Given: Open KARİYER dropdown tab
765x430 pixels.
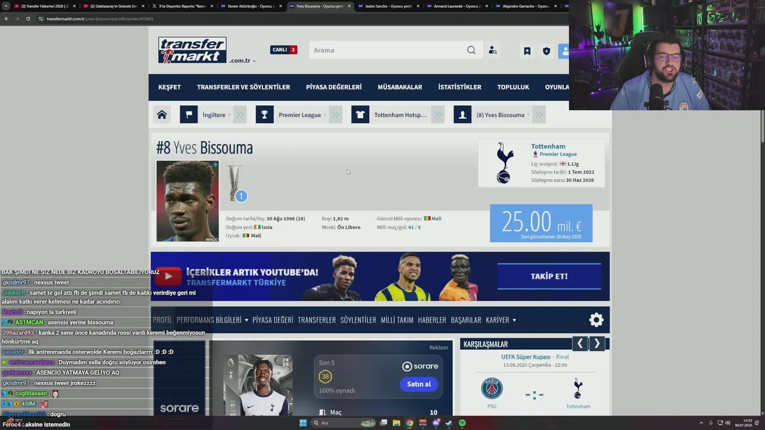Looking at the screenshot, I should tap(501, 320).
